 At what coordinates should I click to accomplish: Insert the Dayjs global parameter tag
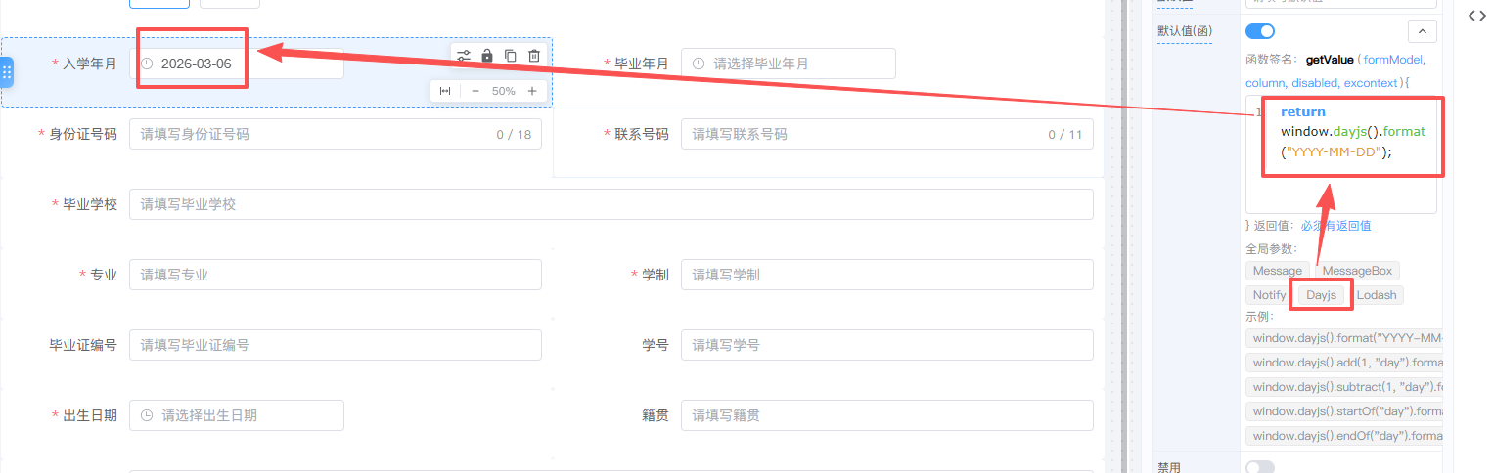pyautogui.click(x=1321, y=295)
